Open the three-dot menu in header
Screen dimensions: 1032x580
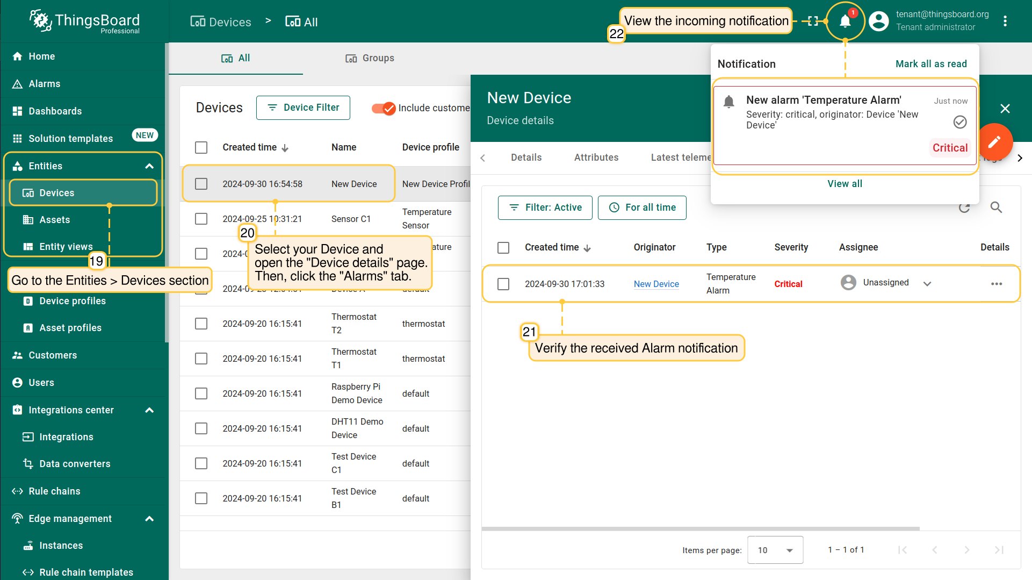(1005, 22)
